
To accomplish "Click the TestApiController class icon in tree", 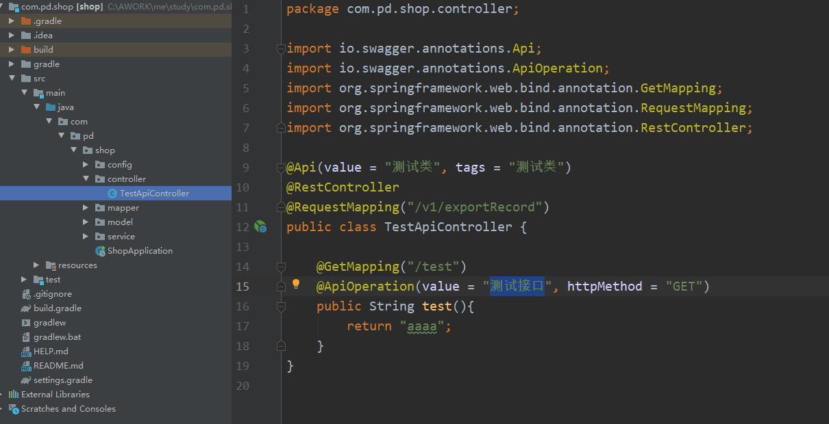I will (112, 194).
